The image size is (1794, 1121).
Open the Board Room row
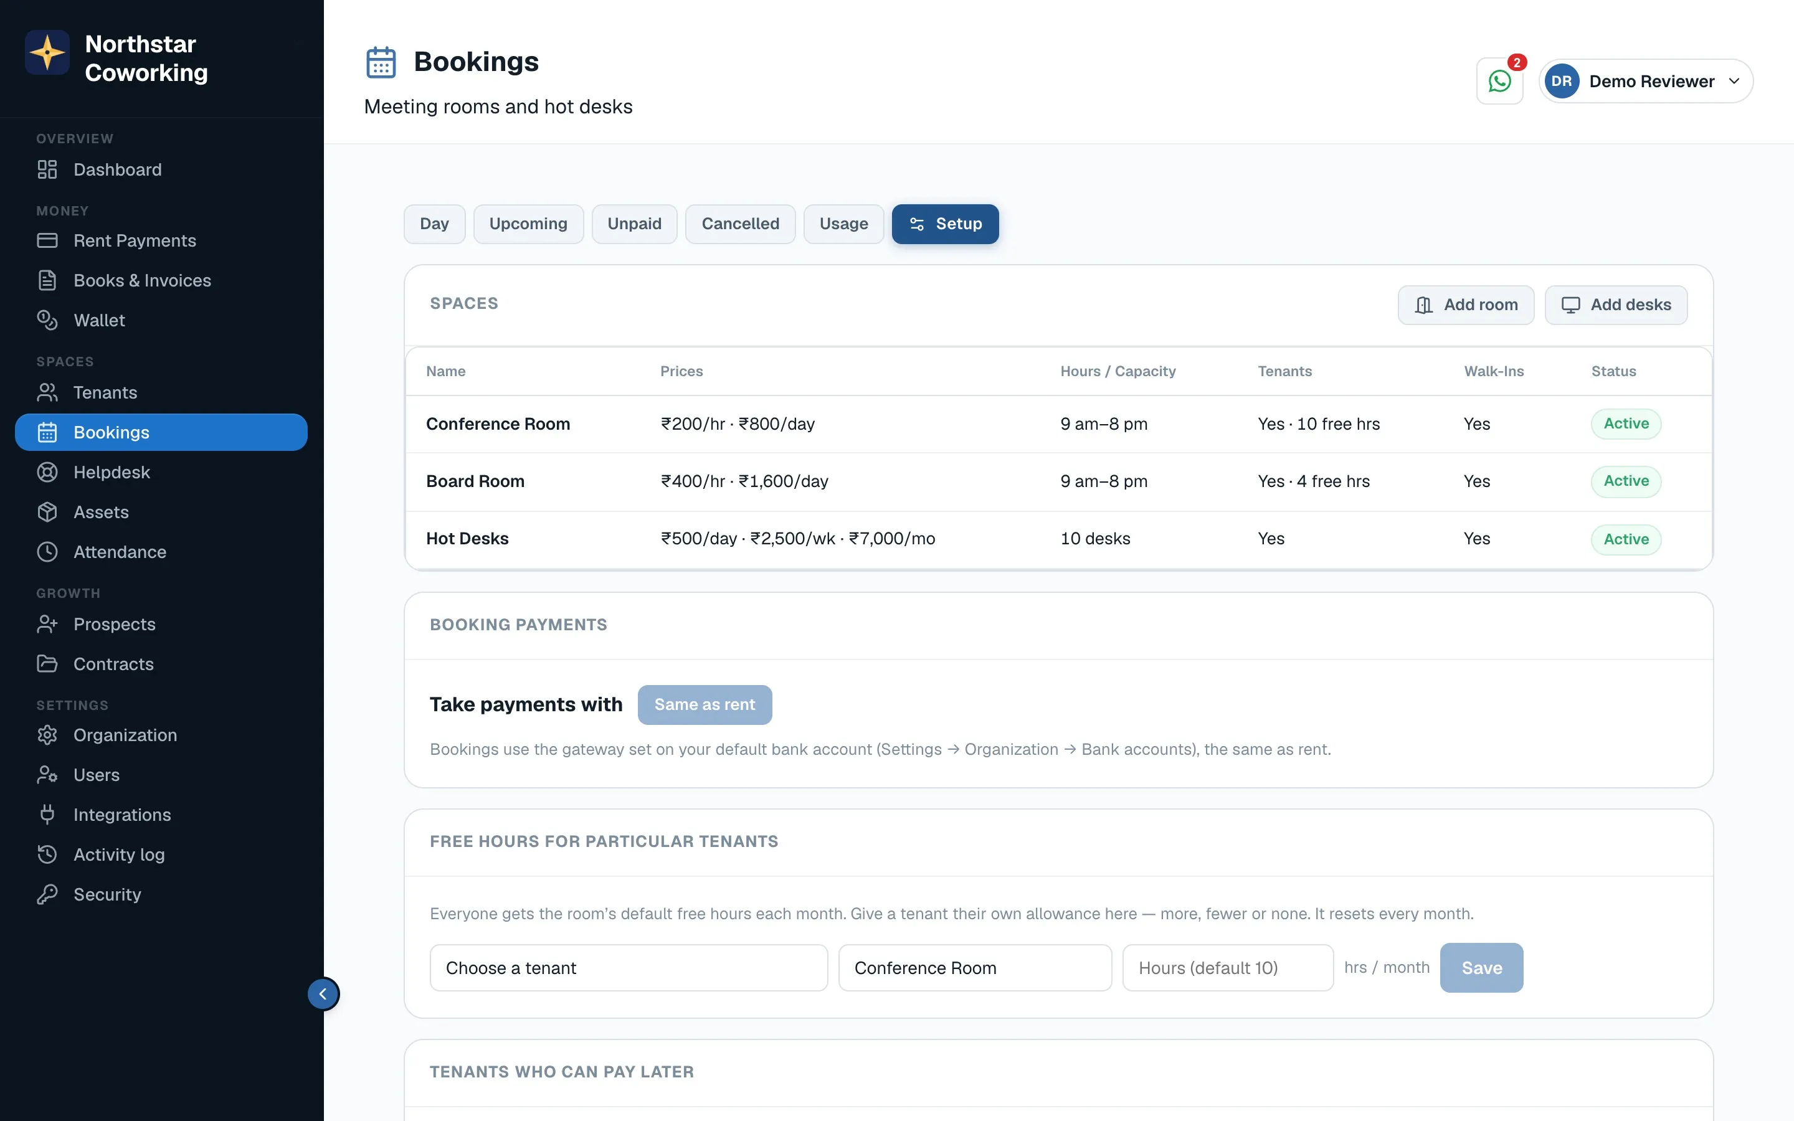tap(1058, 482)
